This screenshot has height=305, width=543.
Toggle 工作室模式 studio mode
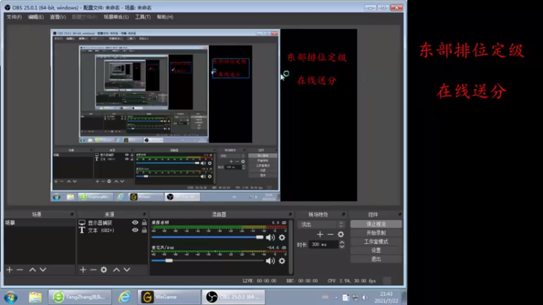(376, 241)
